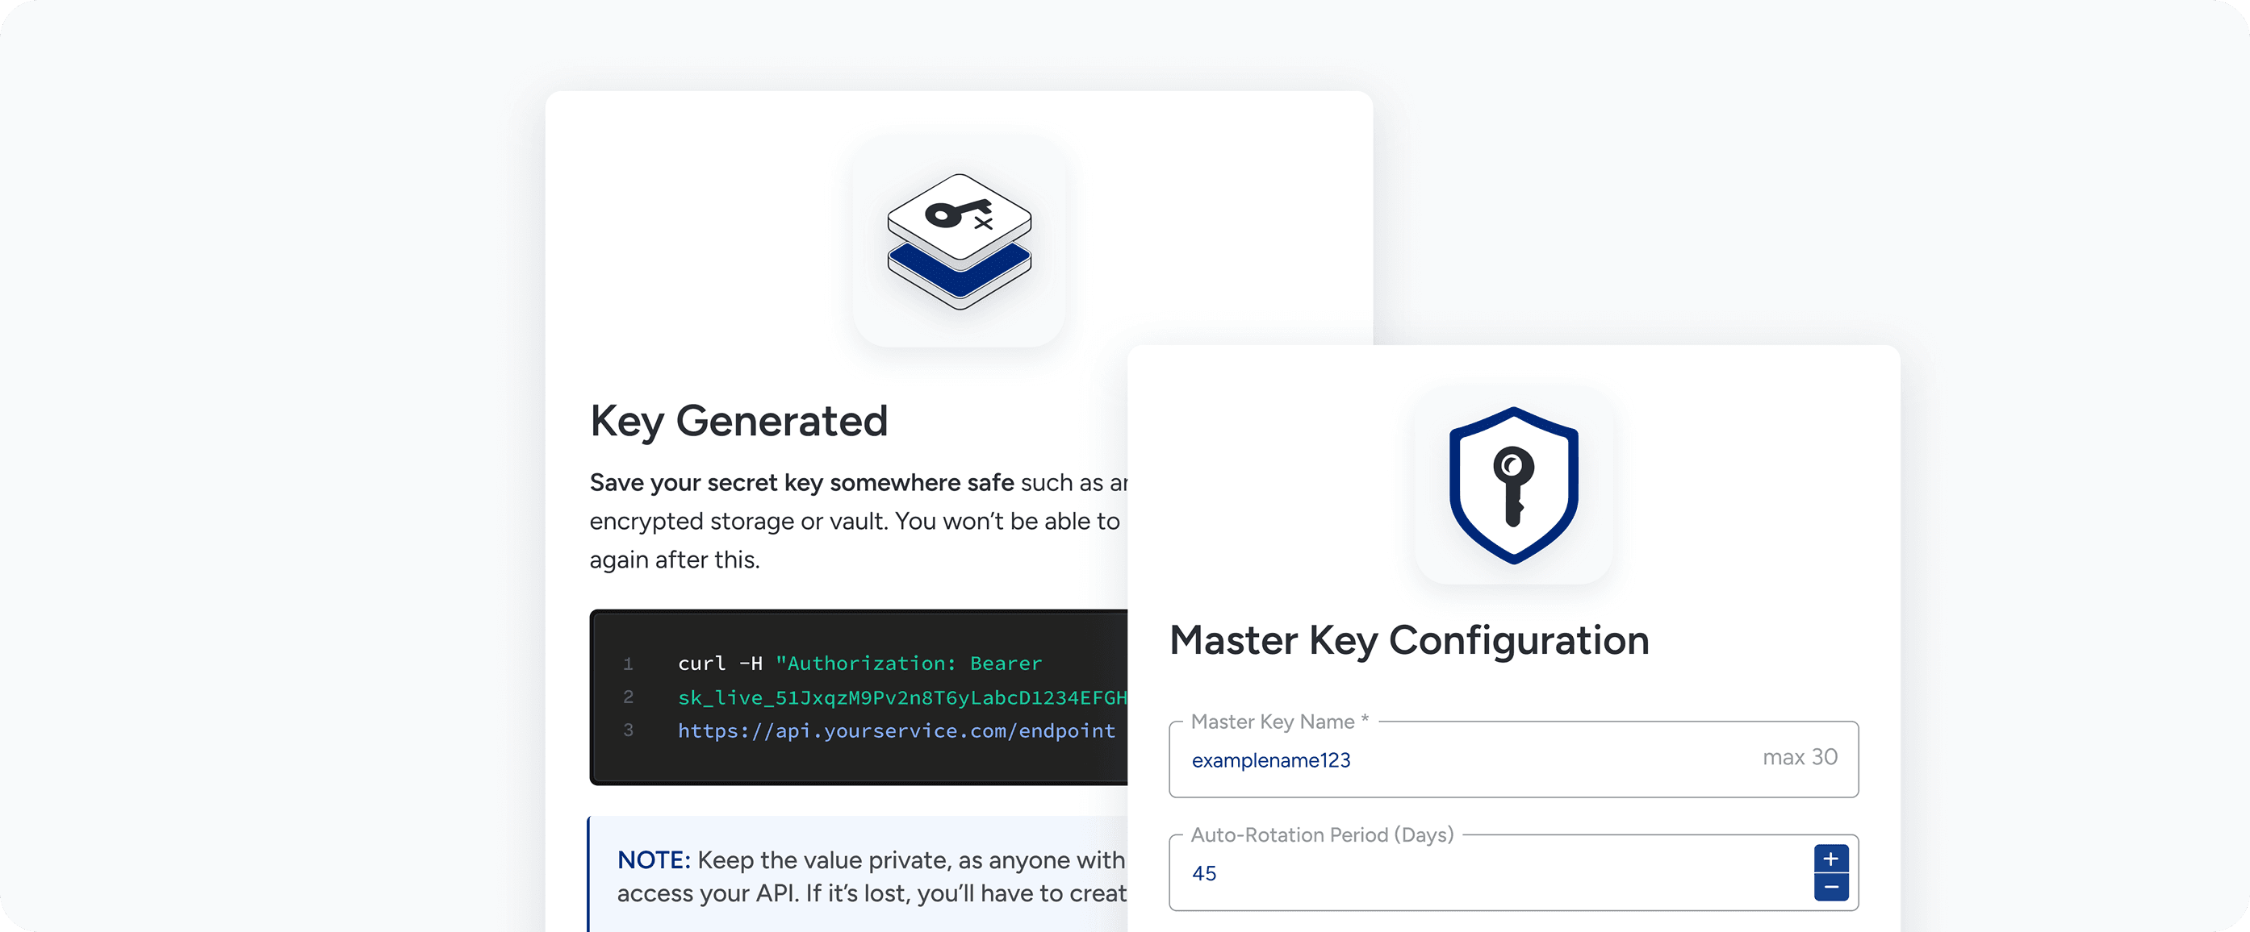Click the Auto-Rotation Period (Days) label
The width and height of the screenshot is (2250, 932).
pos(1322,835)
